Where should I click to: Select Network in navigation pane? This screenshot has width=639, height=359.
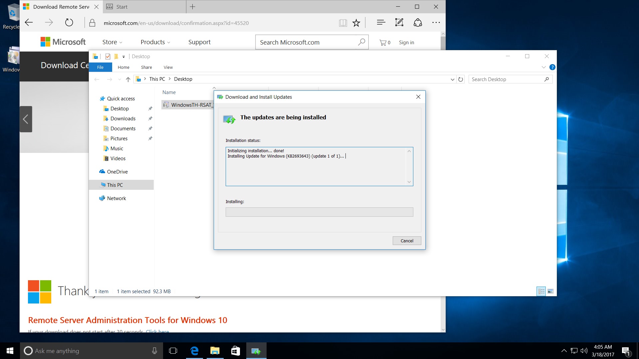116,198
